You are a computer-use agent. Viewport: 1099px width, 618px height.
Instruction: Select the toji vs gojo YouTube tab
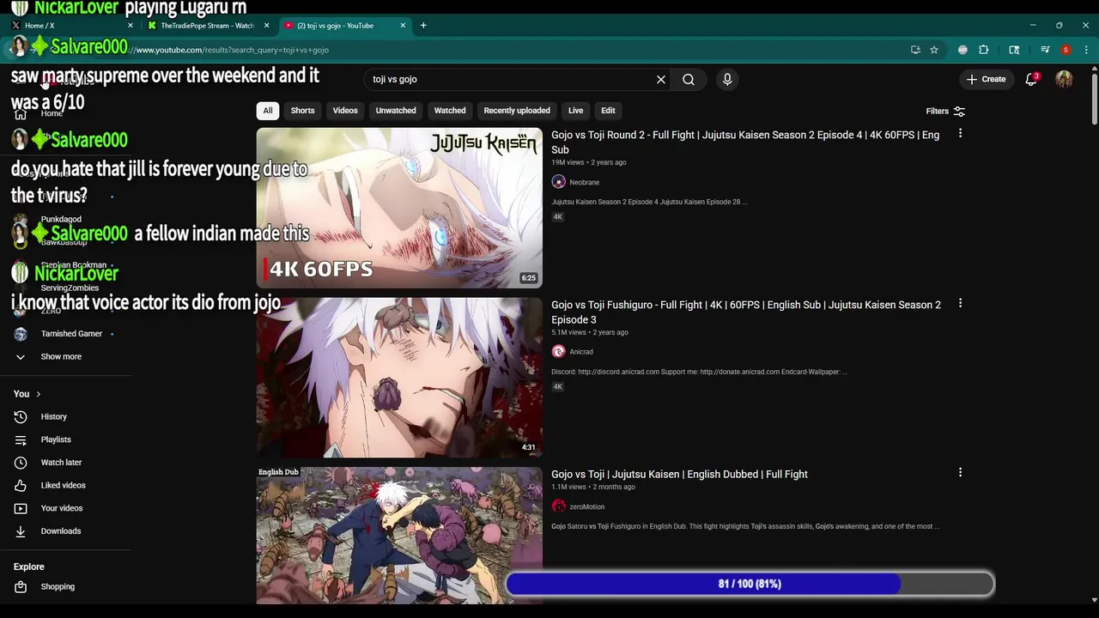click(x=343, y=25)
